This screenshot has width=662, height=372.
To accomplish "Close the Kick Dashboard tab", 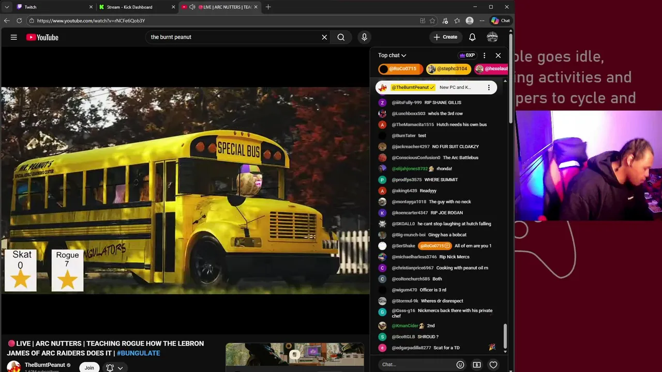I will (173, 7).
